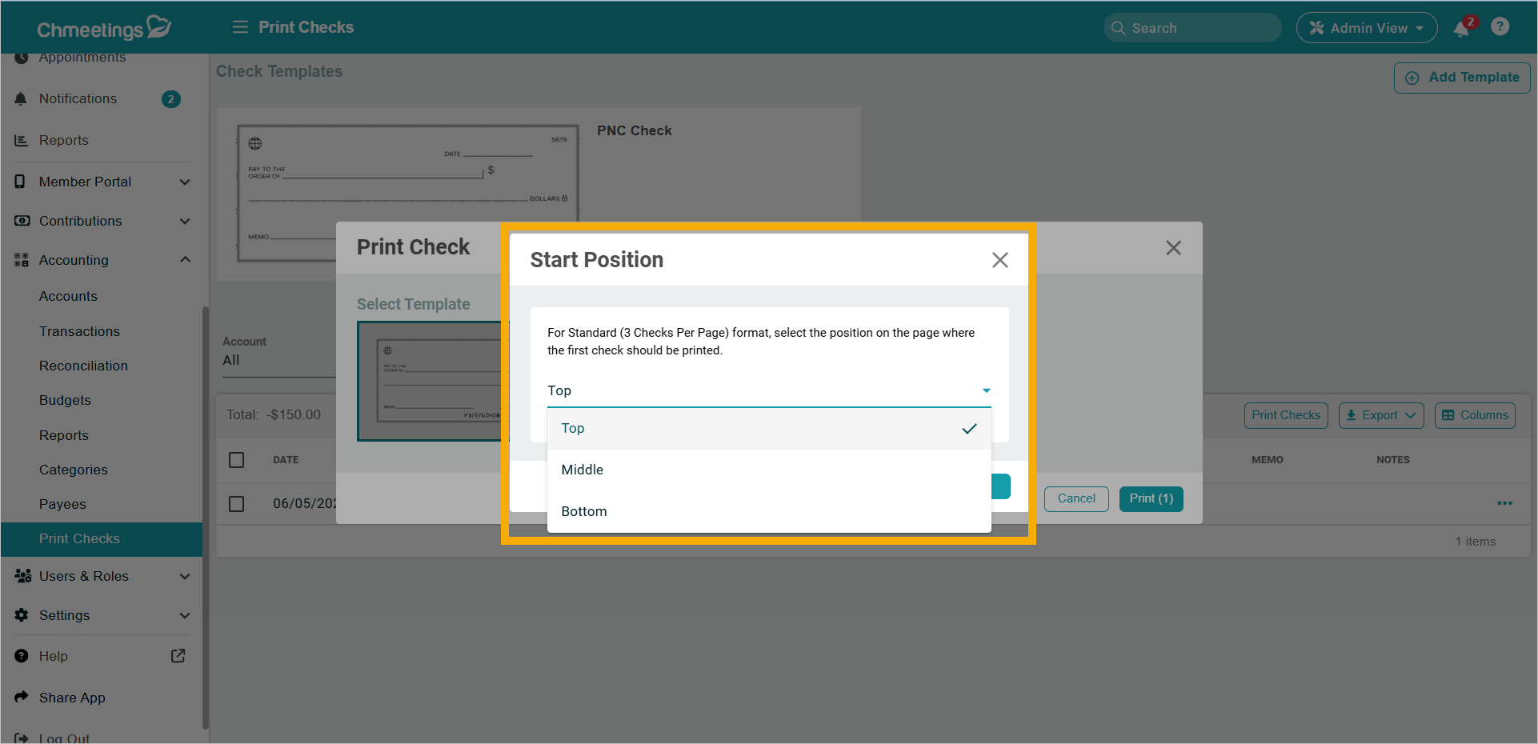1538x744 pixels.
Task: Select the check template thumbnail in Print Check
Action: (433, 382)
